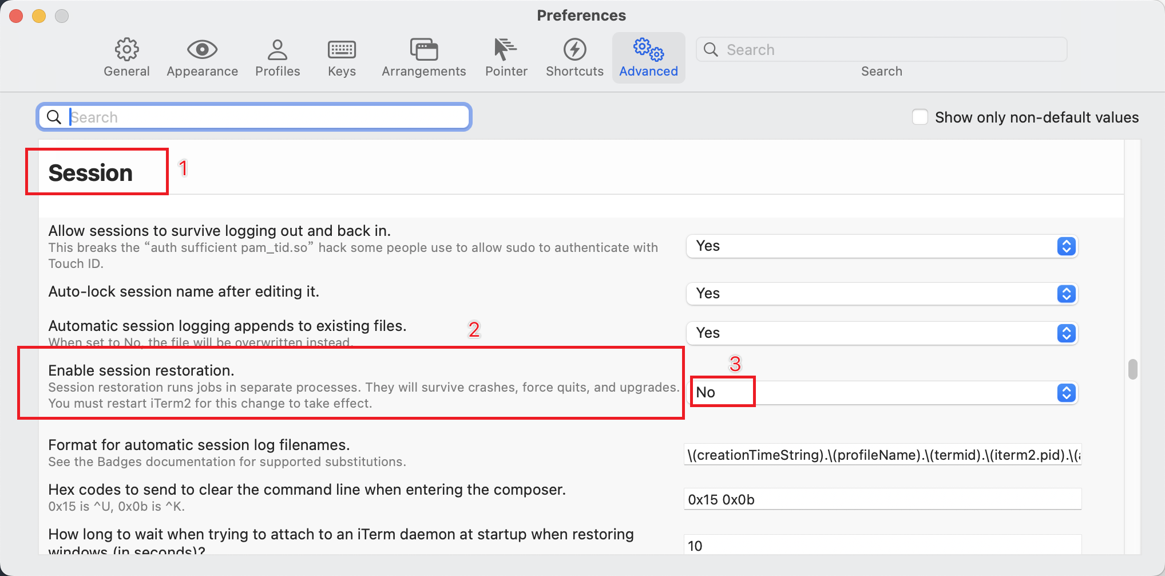Edit the automatic session log filename format field
This screenshot has width=1165, height=576.
[x=882, y=455]
